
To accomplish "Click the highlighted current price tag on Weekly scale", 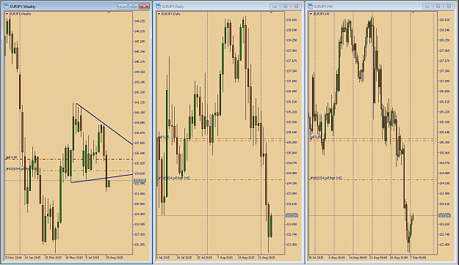I will pos(140,182).
